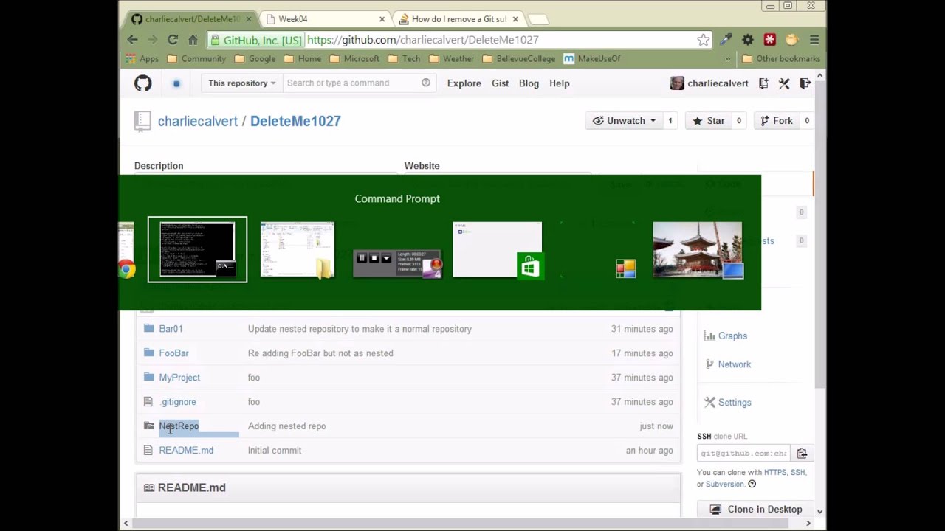945x531 pixels.
Task: Open the This repository search scope dropdown
Action: click(241, 83)
